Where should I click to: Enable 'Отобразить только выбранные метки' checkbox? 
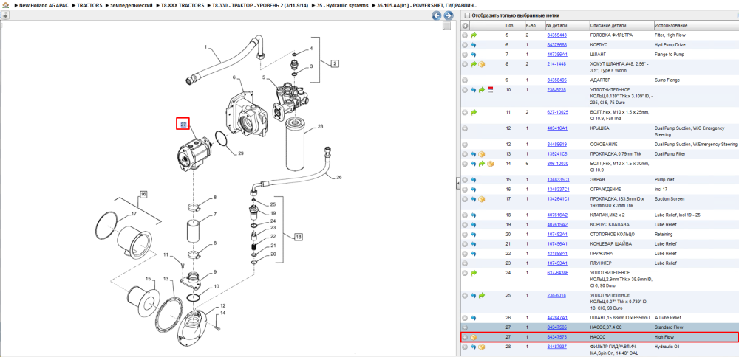466,15
